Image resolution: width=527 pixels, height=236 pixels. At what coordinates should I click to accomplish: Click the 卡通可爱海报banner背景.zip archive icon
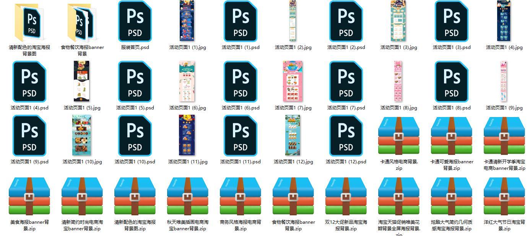(452, 135)
